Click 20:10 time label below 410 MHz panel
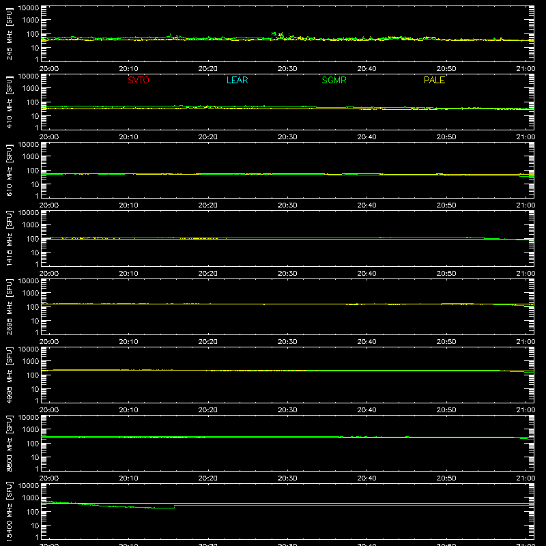Image resolution: width=546 pixels, height=546 pixels. click(x=128, y=137)
